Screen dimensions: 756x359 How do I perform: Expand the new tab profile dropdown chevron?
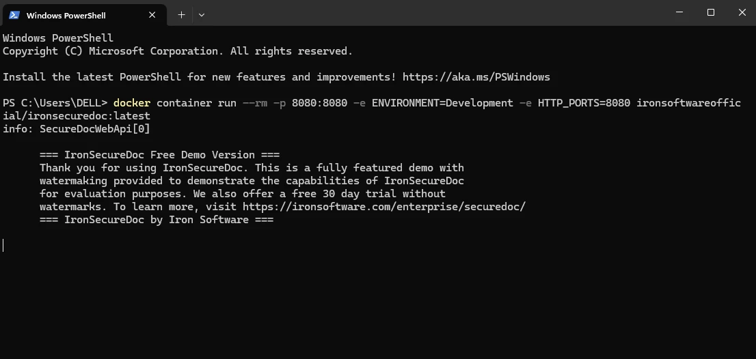click(x=201, y=14)
